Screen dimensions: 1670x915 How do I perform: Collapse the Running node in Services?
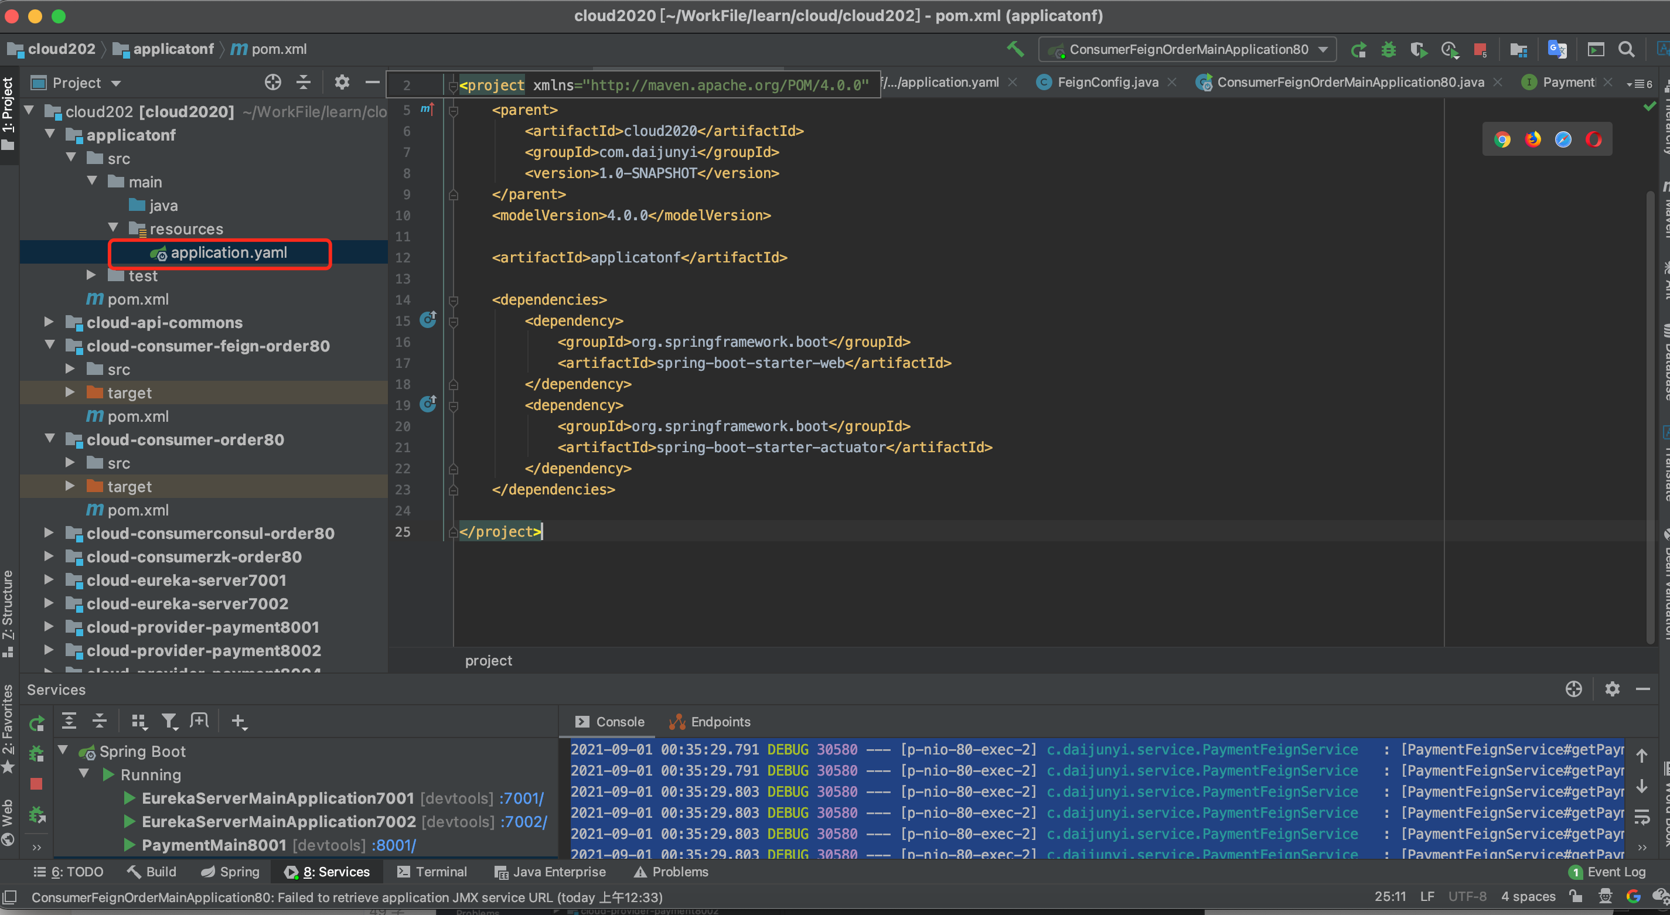click(x=84, y=773)
